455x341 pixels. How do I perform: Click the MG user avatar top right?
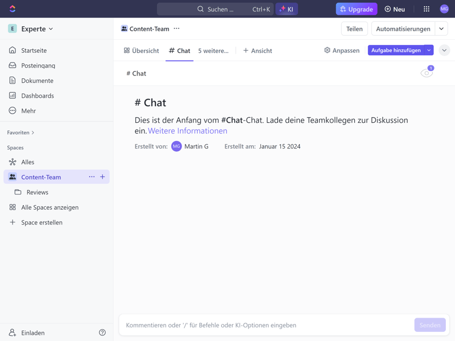tap(444, 9)
